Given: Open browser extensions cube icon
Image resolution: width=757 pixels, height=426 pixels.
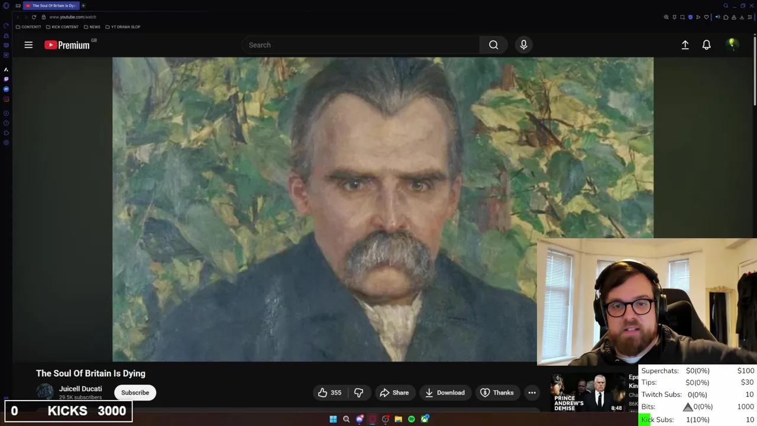Looking at the screenshot, I should tap(726, 17).
